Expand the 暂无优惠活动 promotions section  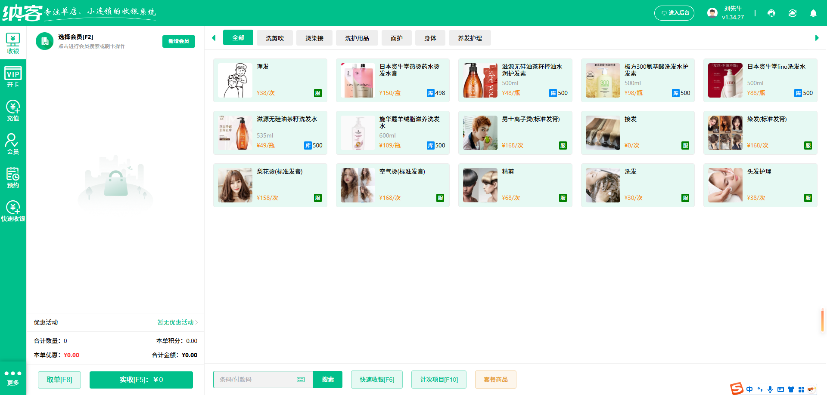[175, 322]
